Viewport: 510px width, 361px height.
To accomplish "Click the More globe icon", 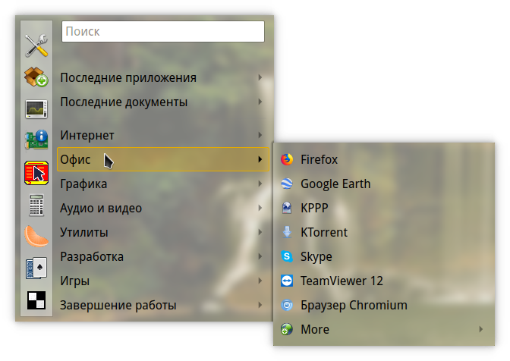I will point(287,329).
